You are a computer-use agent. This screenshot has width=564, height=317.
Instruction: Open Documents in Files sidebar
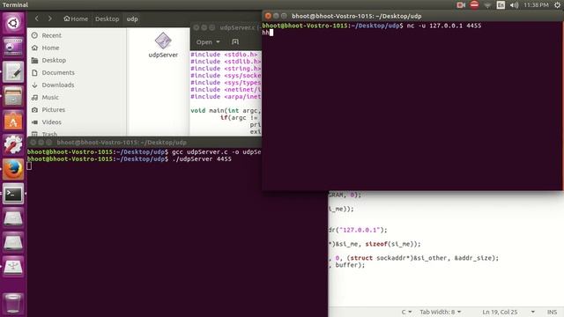pos(58,72)
